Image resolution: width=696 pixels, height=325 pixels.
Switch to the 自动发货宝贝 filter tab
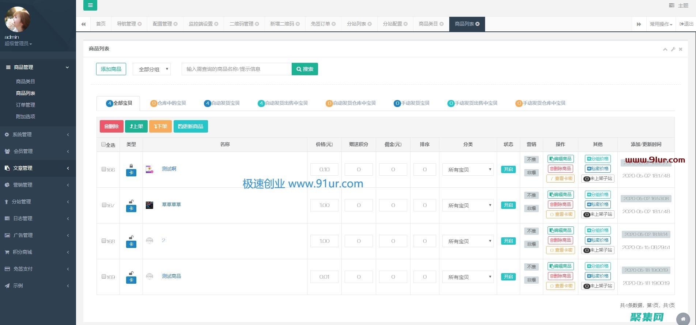222,103
